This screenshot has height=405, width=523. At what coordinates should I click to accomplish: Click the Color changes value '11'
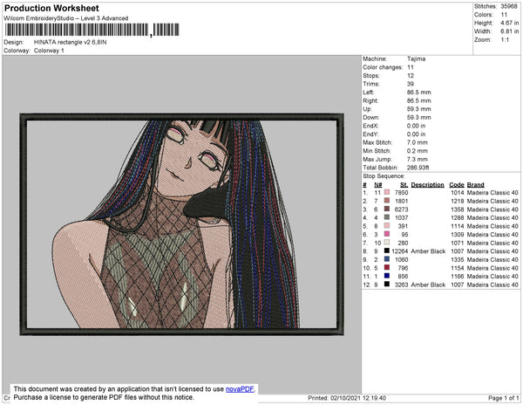(x=411, y=67)
